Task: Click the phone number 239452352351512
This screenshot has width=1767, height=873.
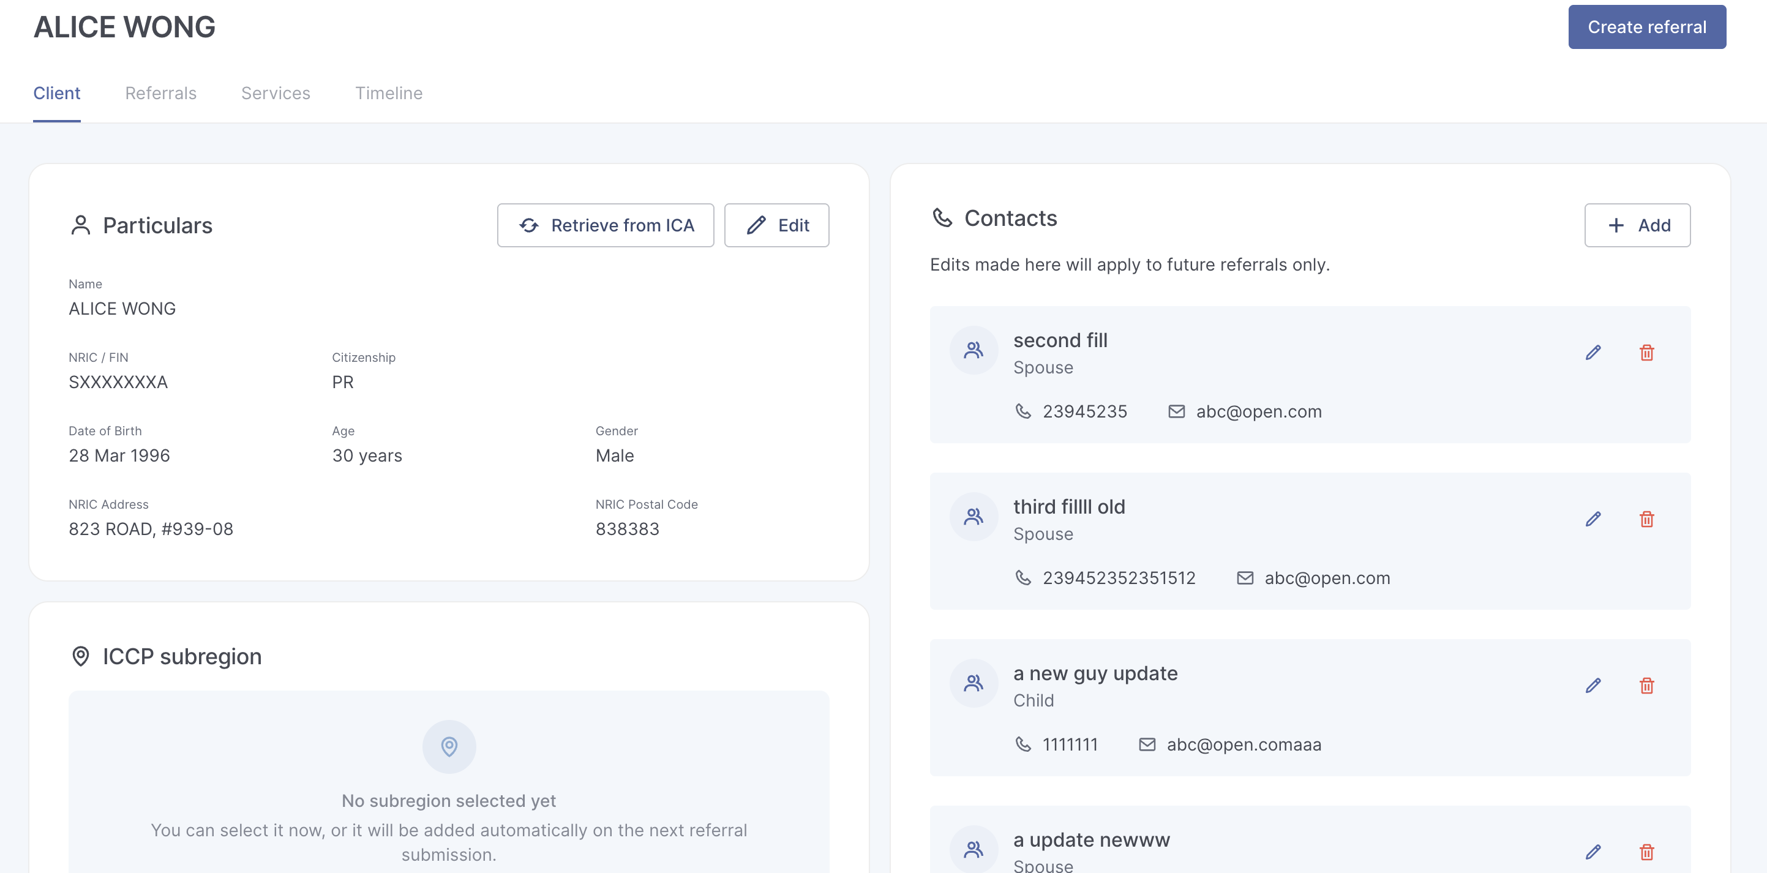Action: [1119, 578]
